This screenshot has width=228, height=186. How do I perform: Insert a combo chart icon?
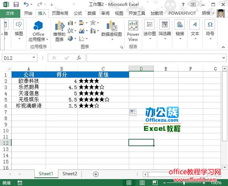click(x=93, y=31)
